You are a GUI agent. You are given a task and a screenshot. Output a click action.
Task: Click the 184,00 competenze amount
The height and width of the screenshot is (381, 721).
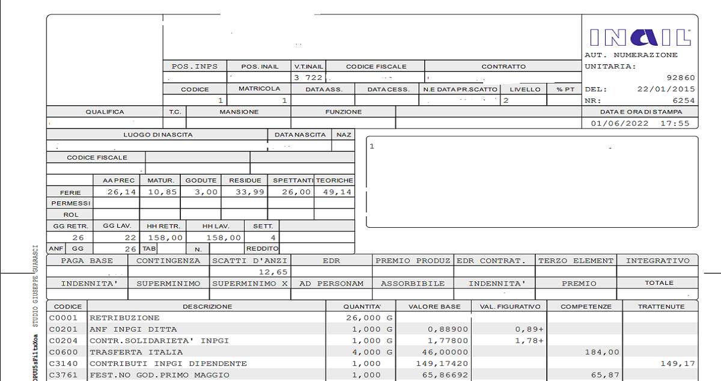point(606,352)
